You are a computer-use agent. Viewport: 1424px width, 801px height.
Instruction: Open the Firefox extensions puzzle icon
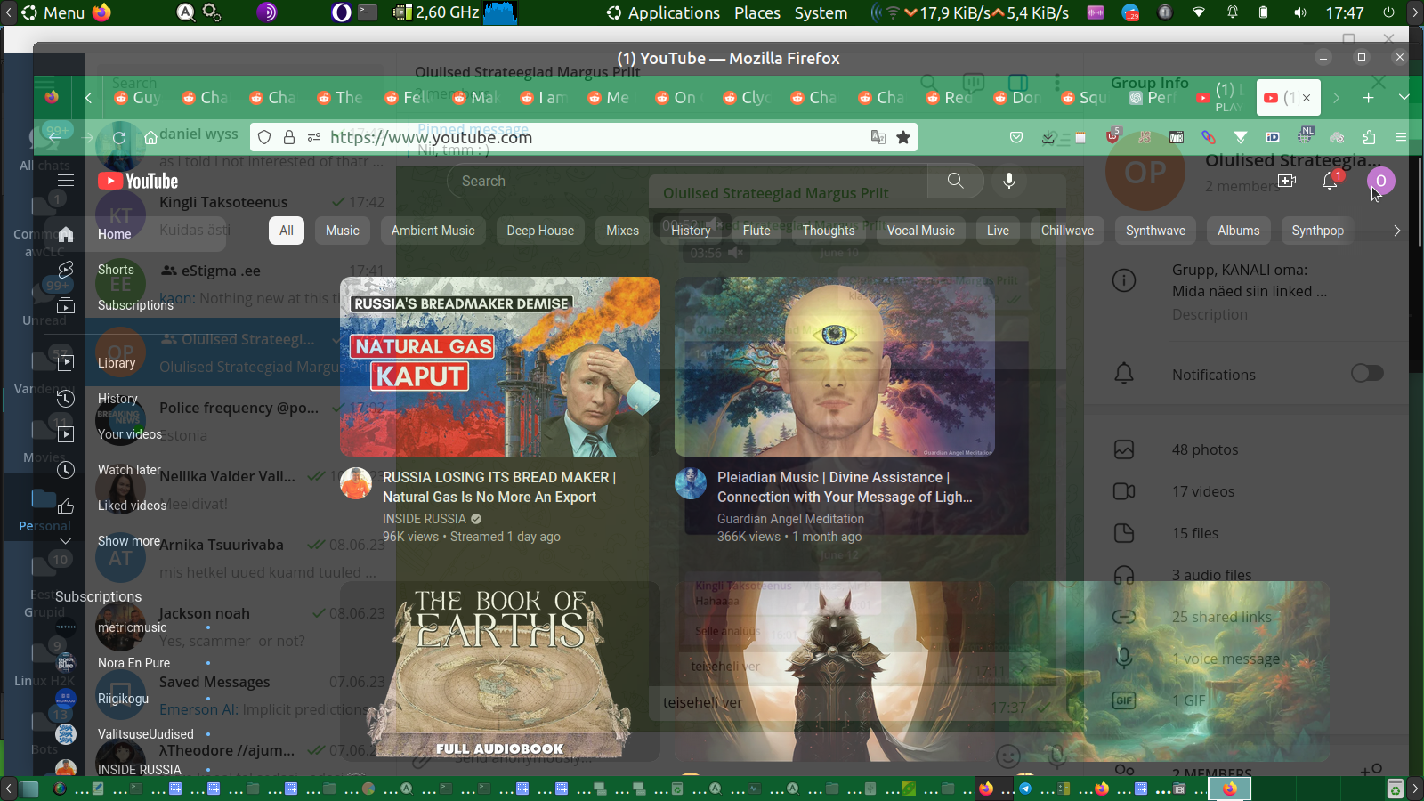(1369, 137)
